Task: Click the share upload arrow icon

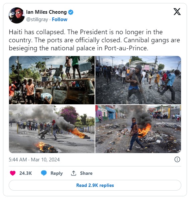Action: [74, 173]
